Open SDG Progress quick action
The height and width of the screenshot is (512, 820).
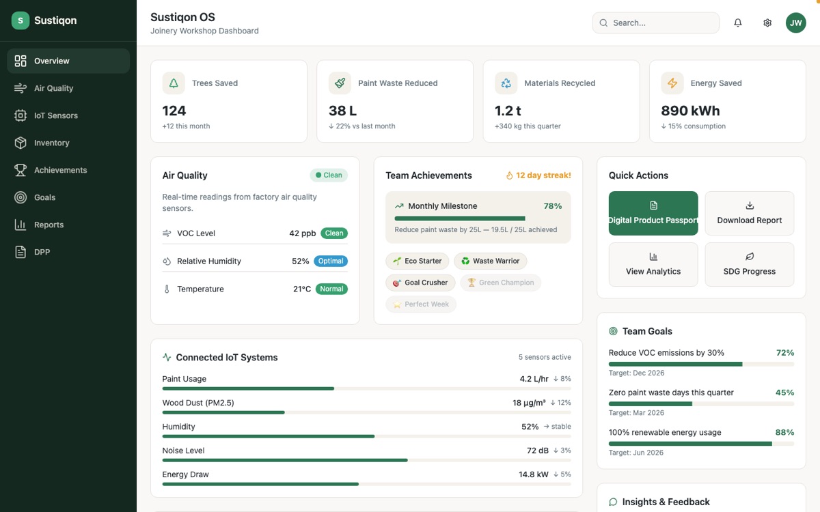pyautogui.click(x=750, y=264)
